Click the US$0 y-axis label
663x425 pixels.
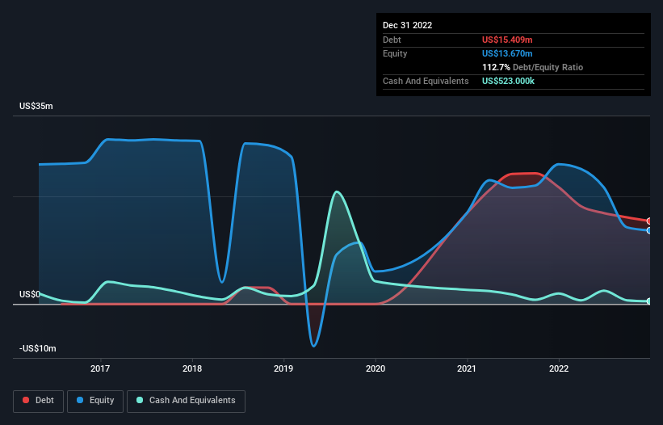pos(30,294)
